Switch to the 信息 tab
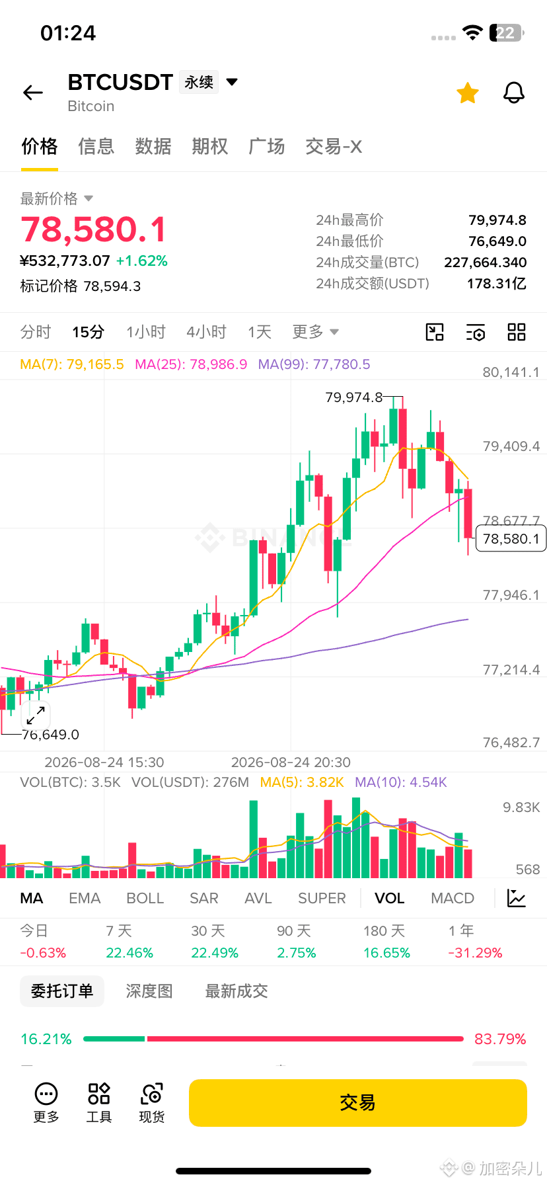Image resolution: width=547 pixels, height=1185 pixels. click(x=96, y=146)
